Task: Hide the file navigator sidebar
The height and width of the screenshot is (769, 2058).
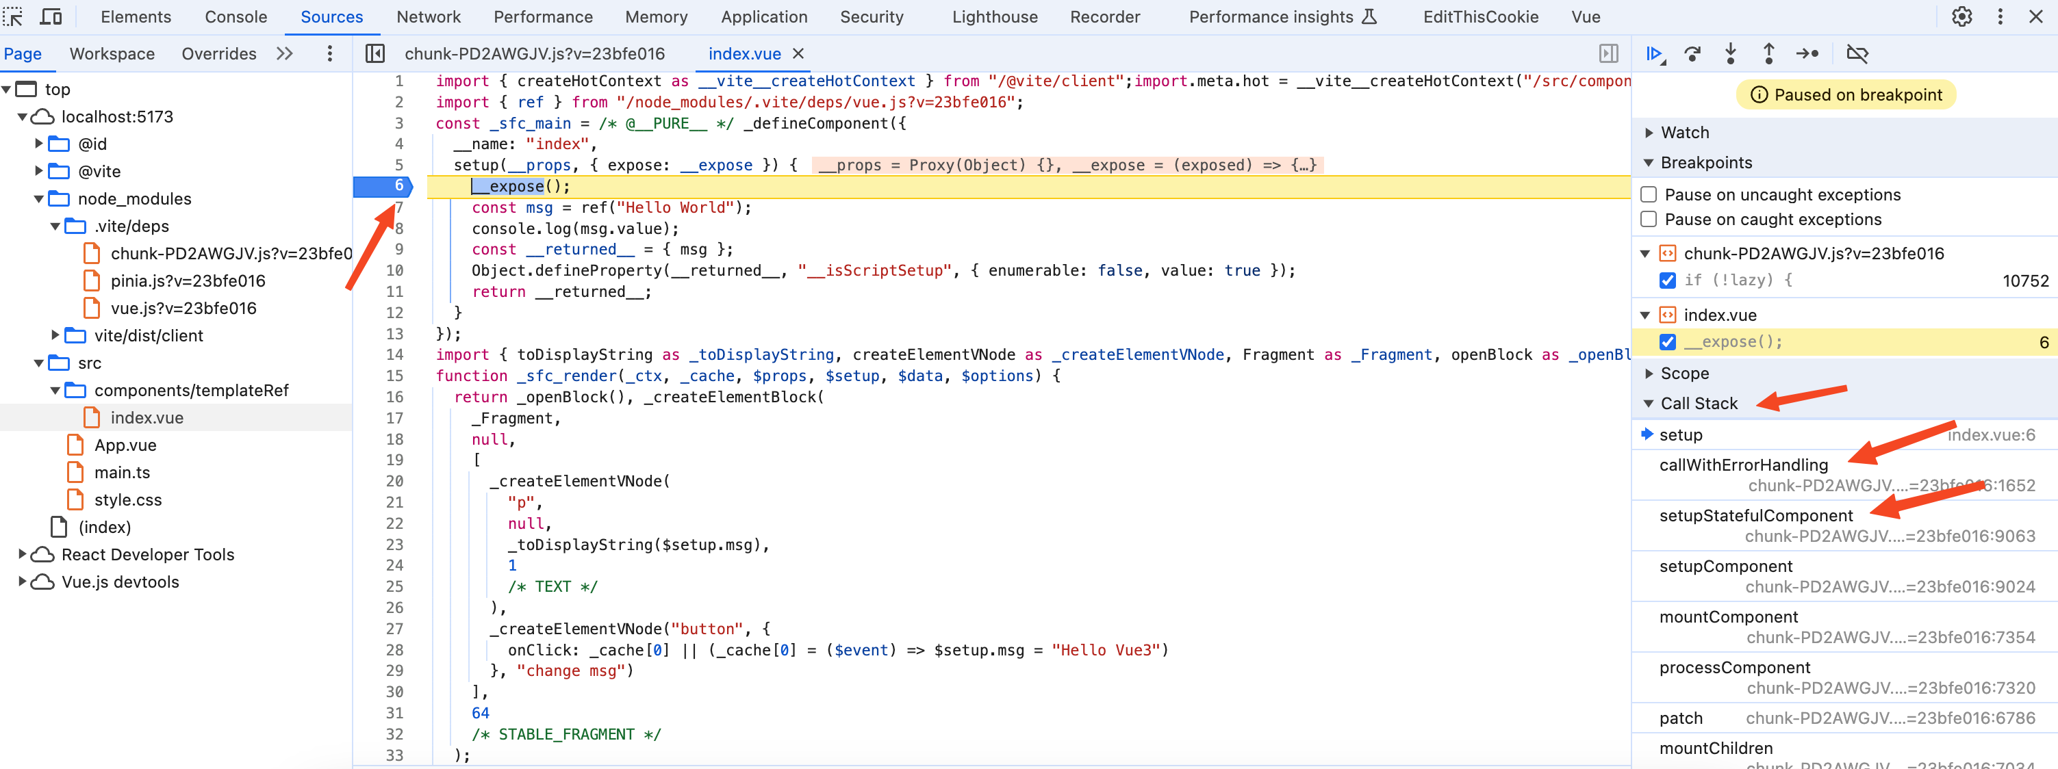Action: (374, 53)
